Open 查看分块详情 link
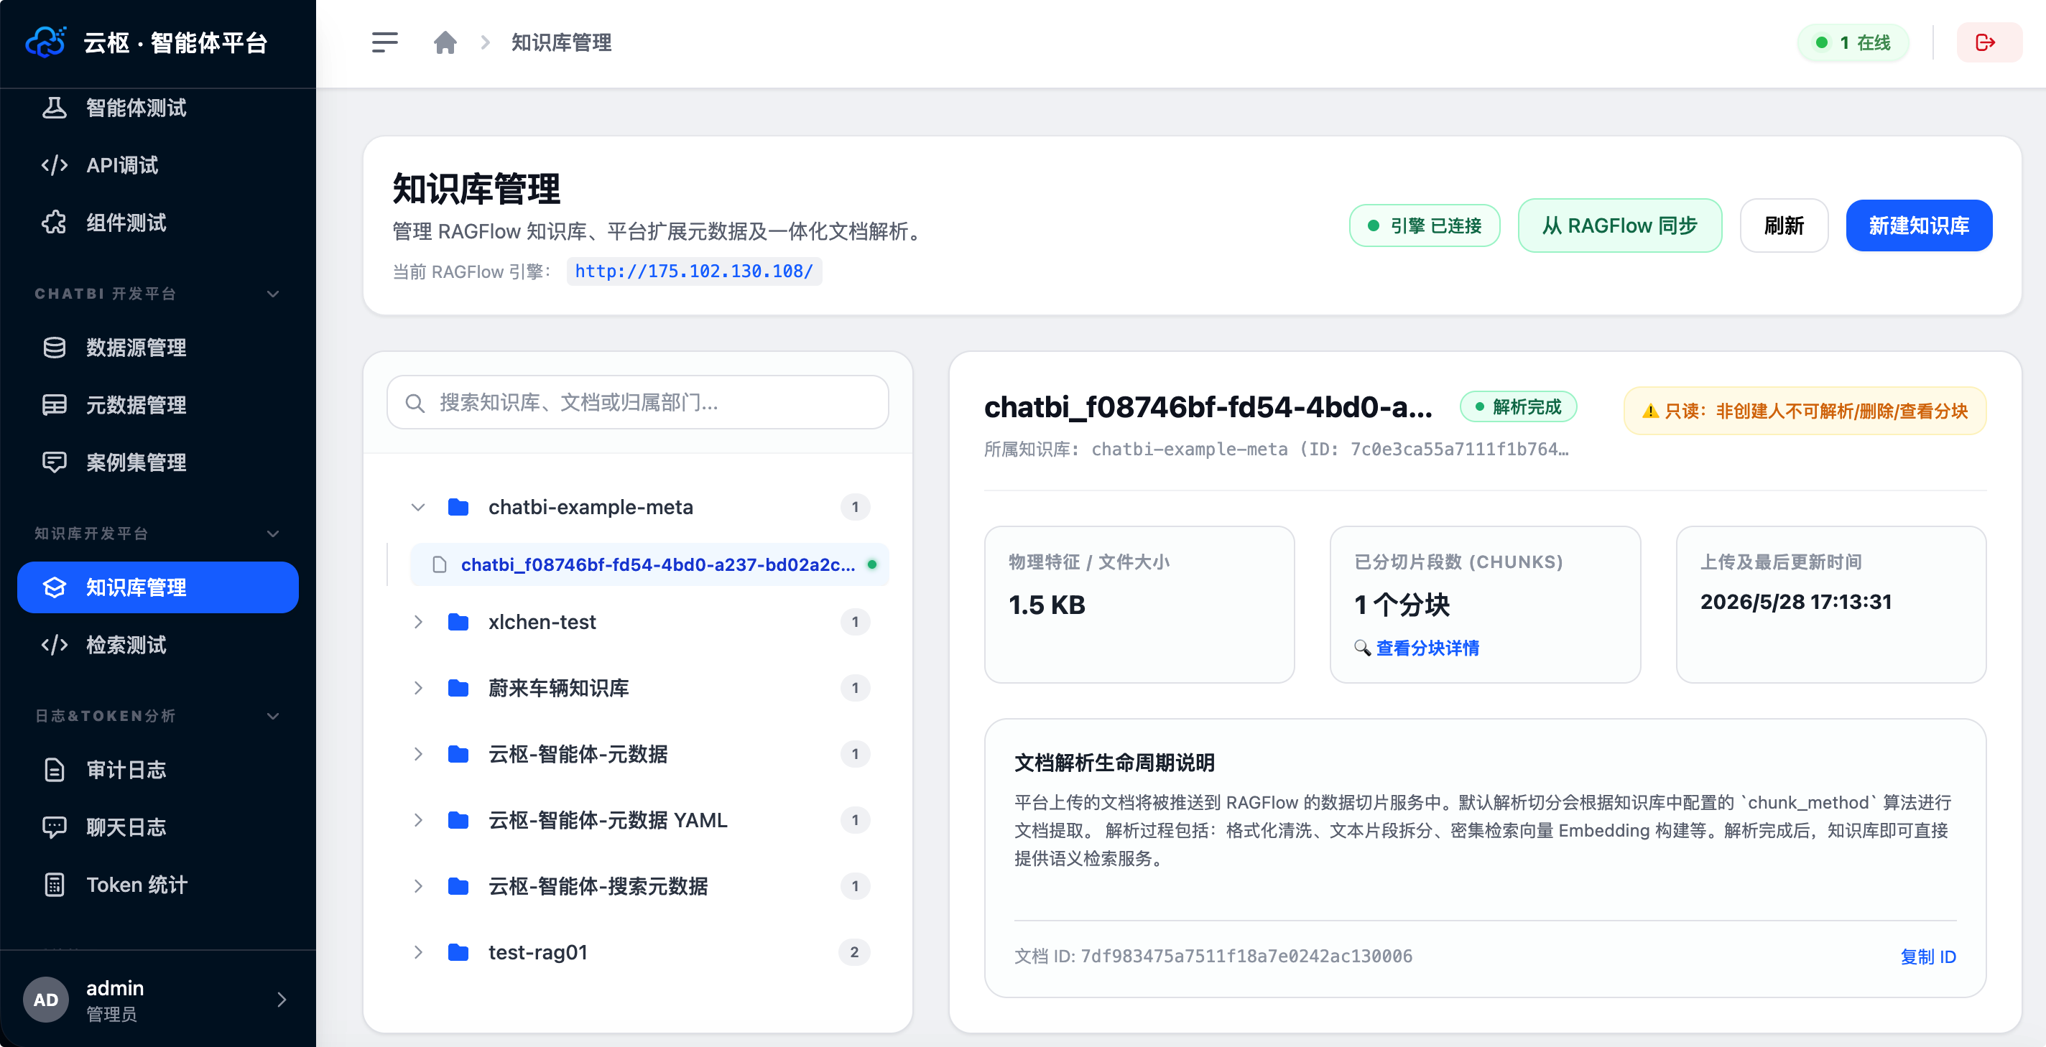This screenshot has height=1047, width=2046. (1427, 648)
